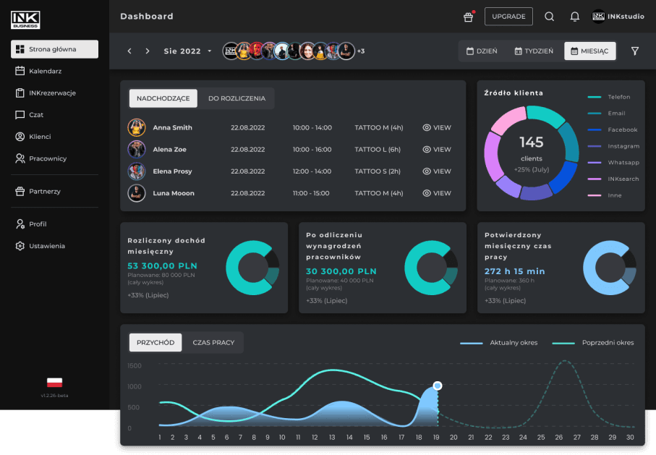The height and width of the screenshot is (455, 656).
Task: Open Strona główna menu item
Action: coord(54,49)
